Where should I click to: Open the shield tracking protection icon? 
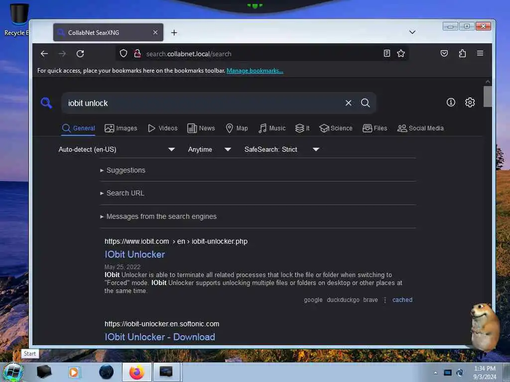[124, 53]
